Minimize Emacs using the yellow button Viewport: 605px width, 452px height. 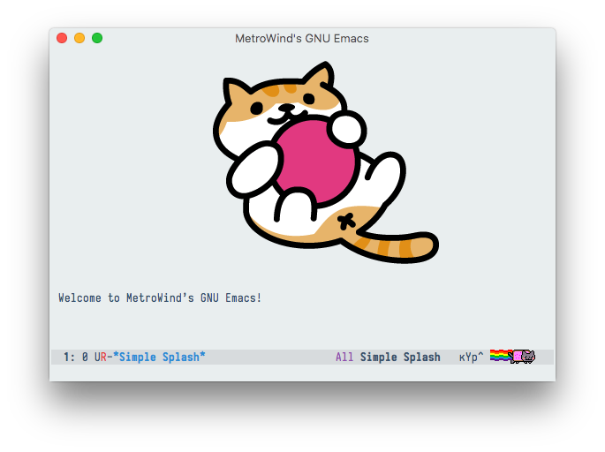point(79,38)
